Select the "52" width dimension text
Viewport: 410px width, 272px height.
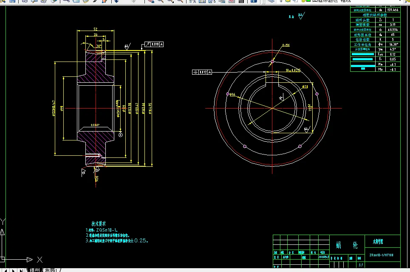(x=96, y=29)
